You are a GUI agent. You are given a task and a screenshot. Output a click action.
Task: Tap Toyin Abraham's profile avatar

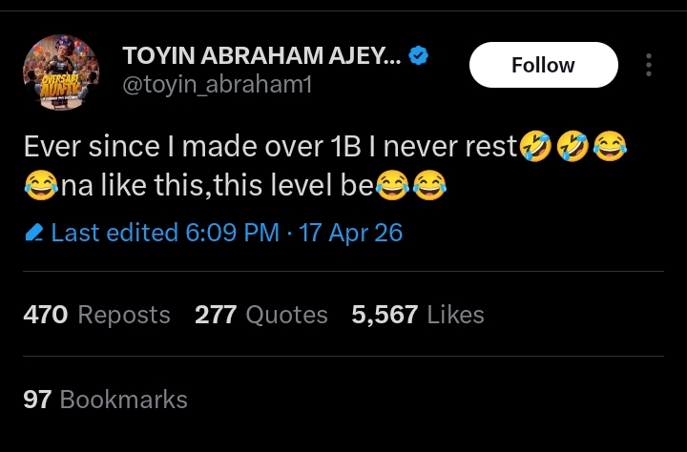click(x=60, y=72)
